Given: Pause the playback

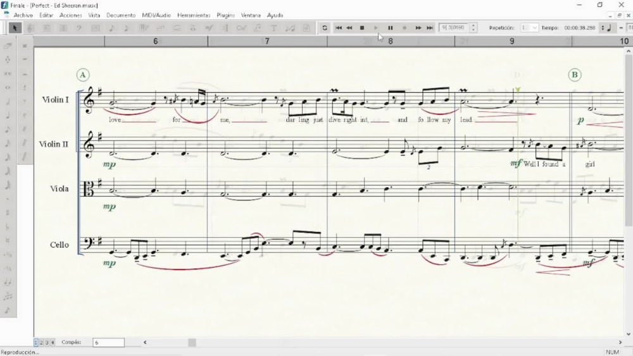Looking at the screenshot, I should (391, 28).
